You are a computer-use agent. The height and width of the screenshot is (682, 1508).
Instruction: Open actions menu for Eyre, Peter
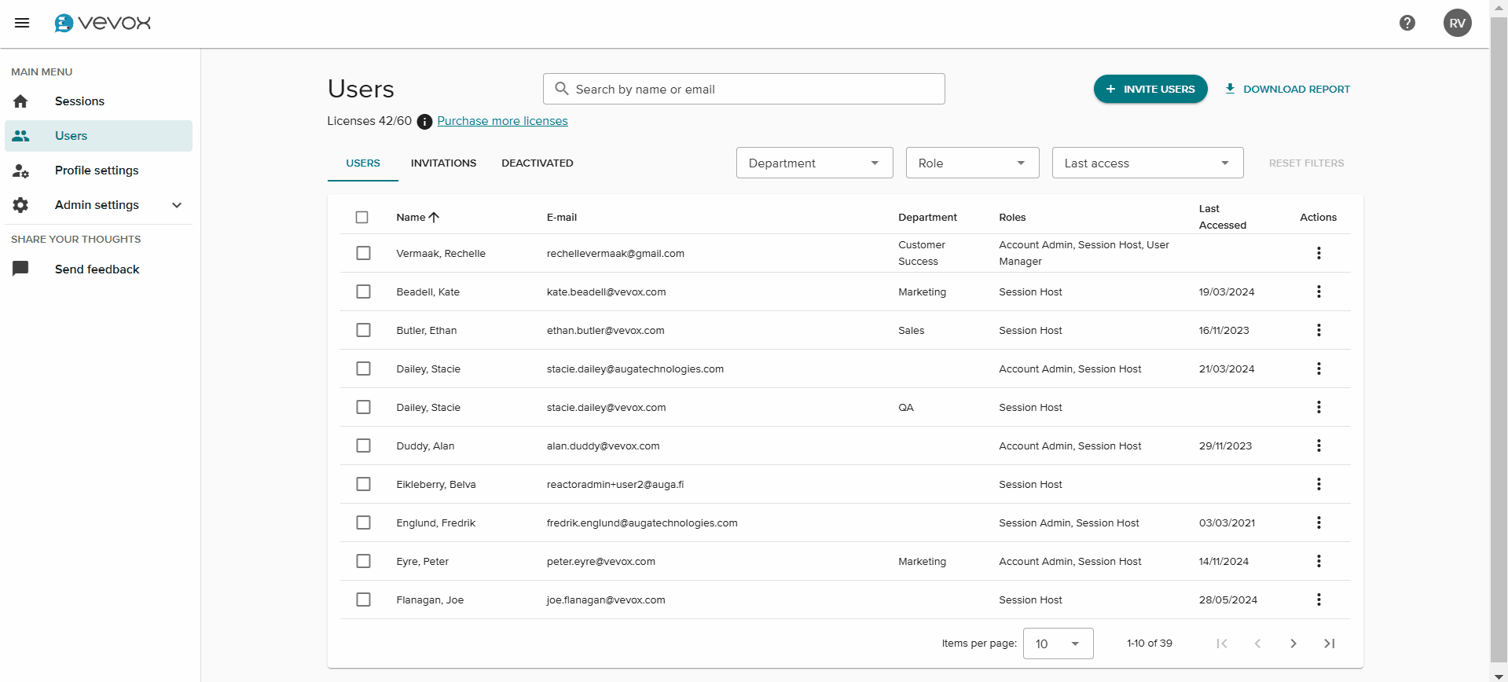click(x=1319, y=561)
